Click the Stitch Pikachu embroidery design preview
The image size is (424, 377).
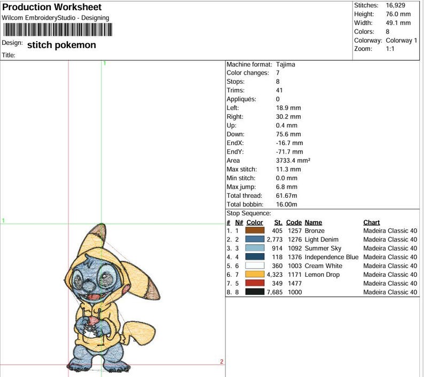pos(112,299)
